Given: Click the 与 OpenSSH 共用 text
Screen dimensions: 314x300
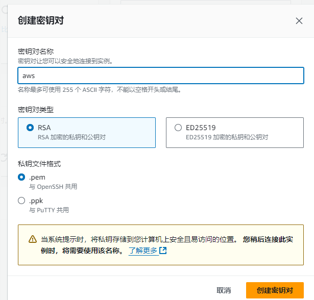Looking at the screenshot, I should 53,187.
